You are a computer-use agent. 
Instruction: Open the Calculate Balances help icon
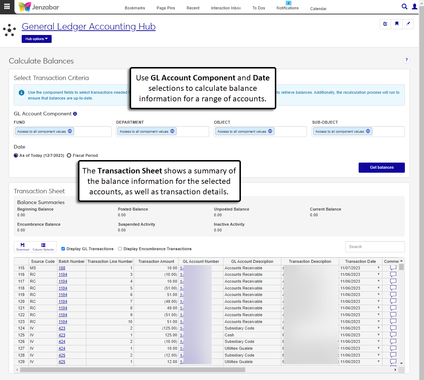(406, 59)
